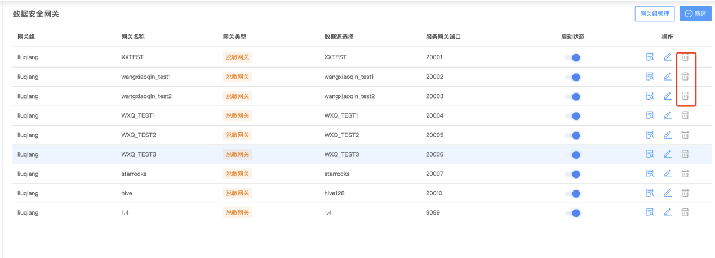Delete the WXQ_TEST1 gateway

685,115
